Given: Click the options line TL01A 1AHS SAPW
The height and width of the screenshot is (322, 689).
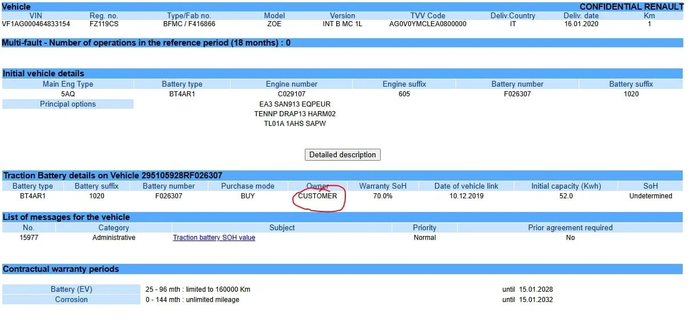Looking at the screenshot, I should [295, 124].
